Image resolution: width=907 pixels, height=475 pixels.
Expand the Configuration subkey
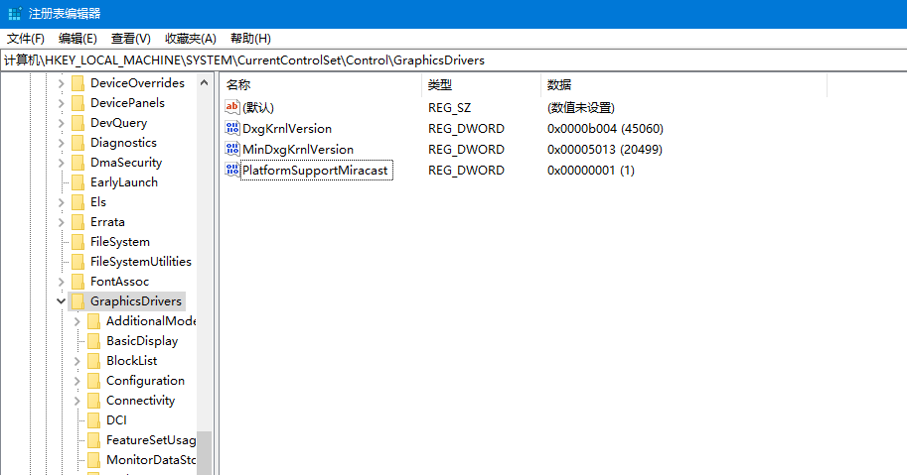pyautogui.click(x=77, y=381)
